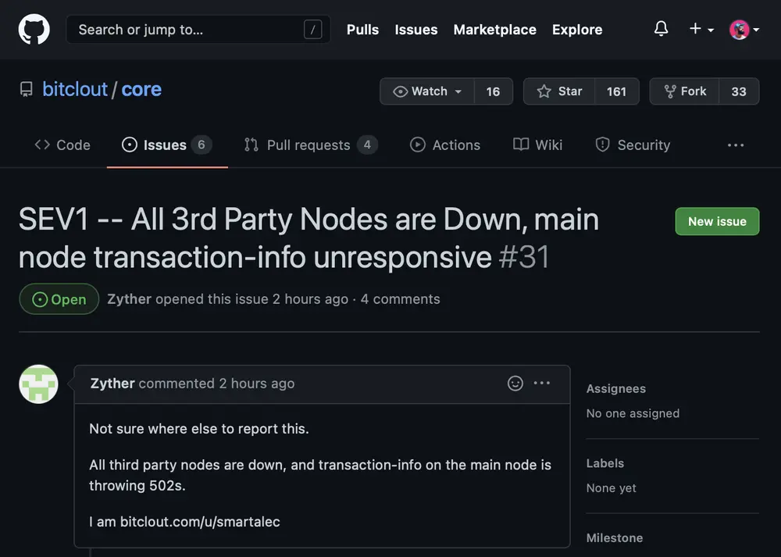This screenshot has width=781, height=557.
Task: Open the user profile avatar menu
Action: click(x=744, y=30)
